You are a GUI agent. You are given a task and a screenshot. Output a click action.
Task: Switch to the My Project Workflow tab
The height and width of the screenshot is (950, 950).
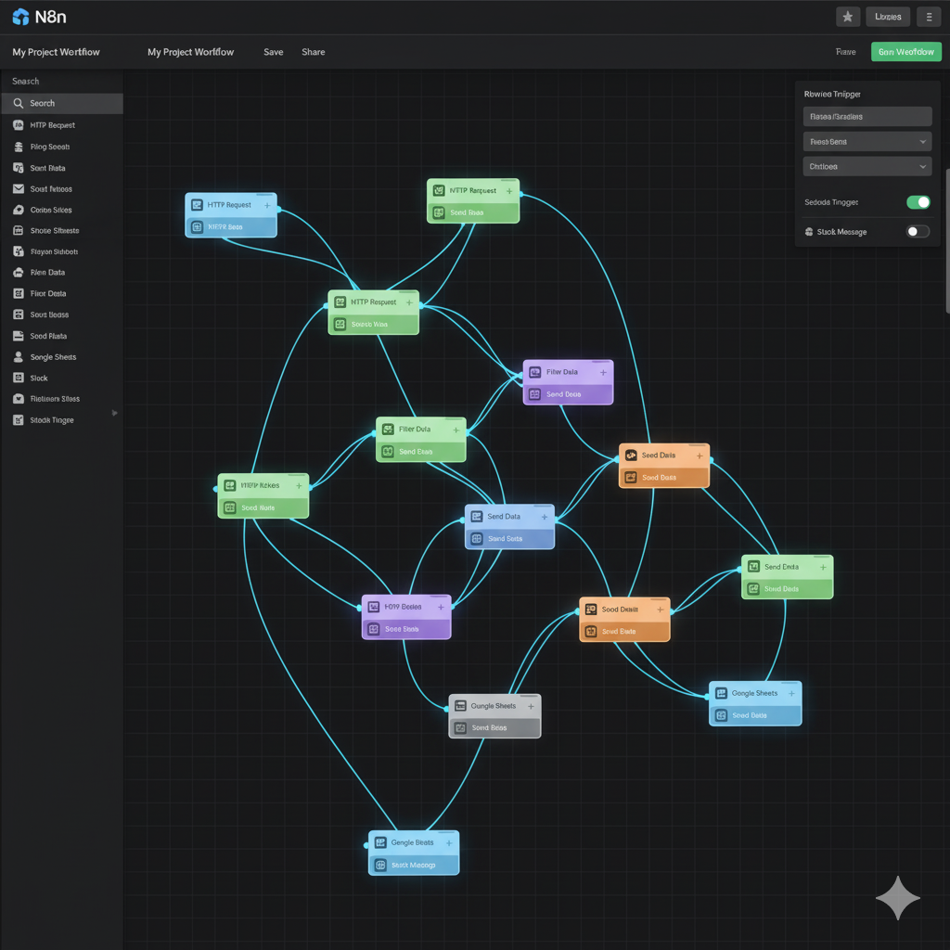190,52
